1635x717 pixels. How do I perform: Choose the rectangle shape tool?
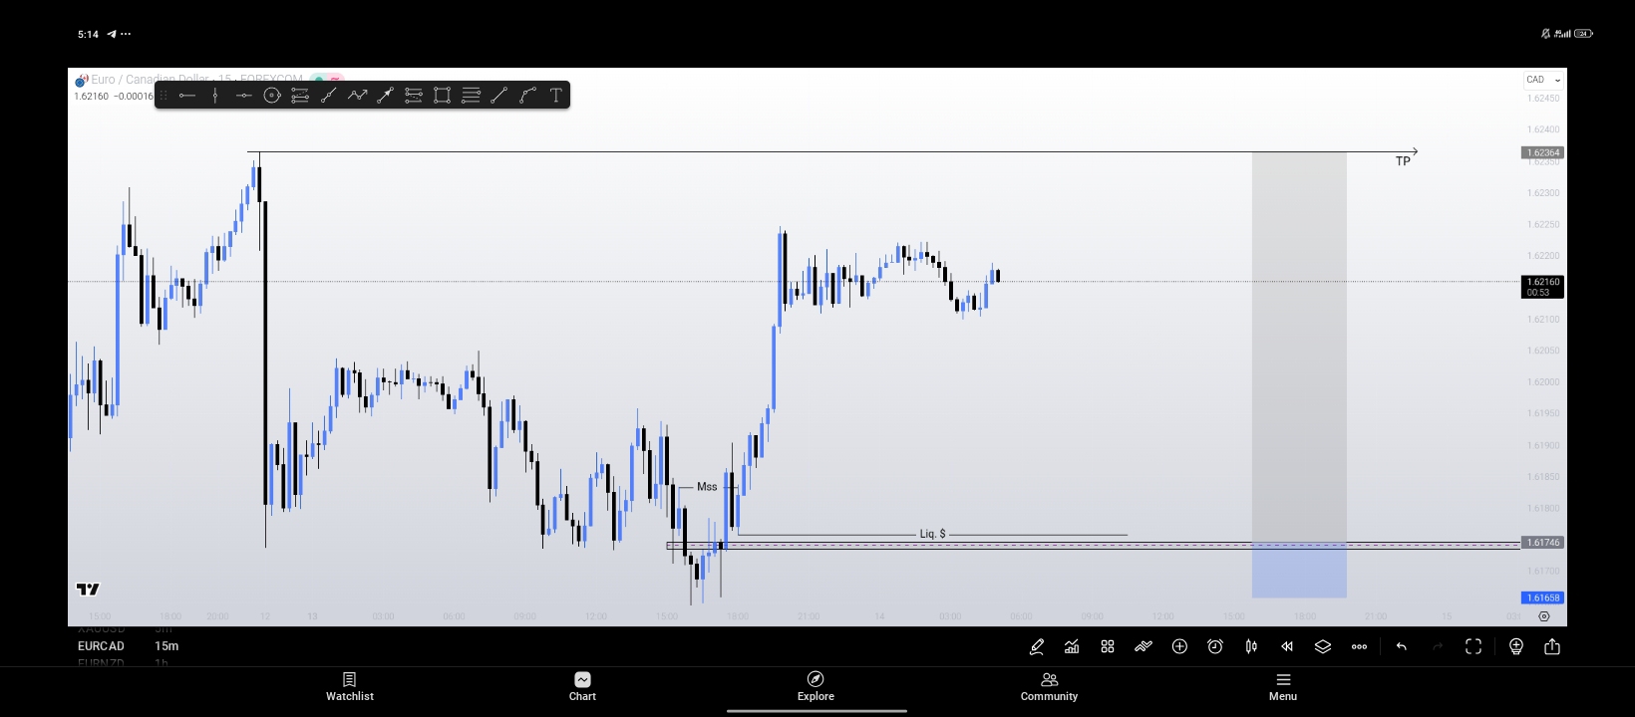pos(442,96)
